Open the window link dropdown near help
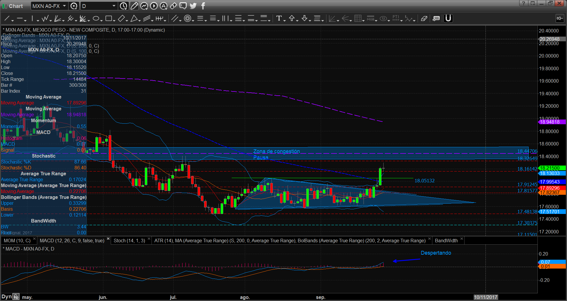Image resolution: width=567 pixels, height=301 pixels. (x=533, y=3)
